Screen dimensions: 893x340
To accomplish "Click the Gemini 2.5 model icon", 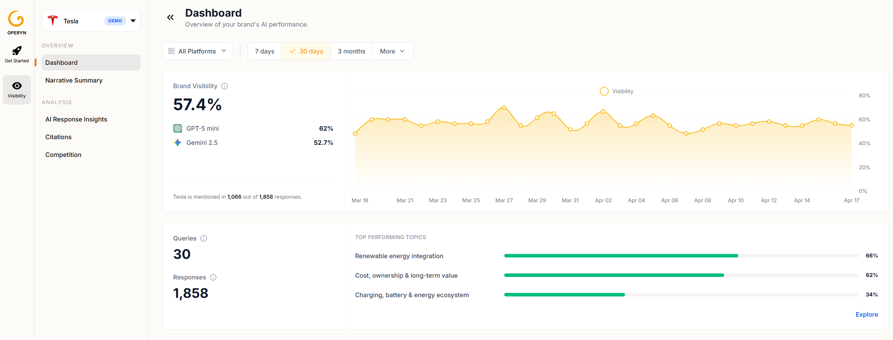I will 178,142.
